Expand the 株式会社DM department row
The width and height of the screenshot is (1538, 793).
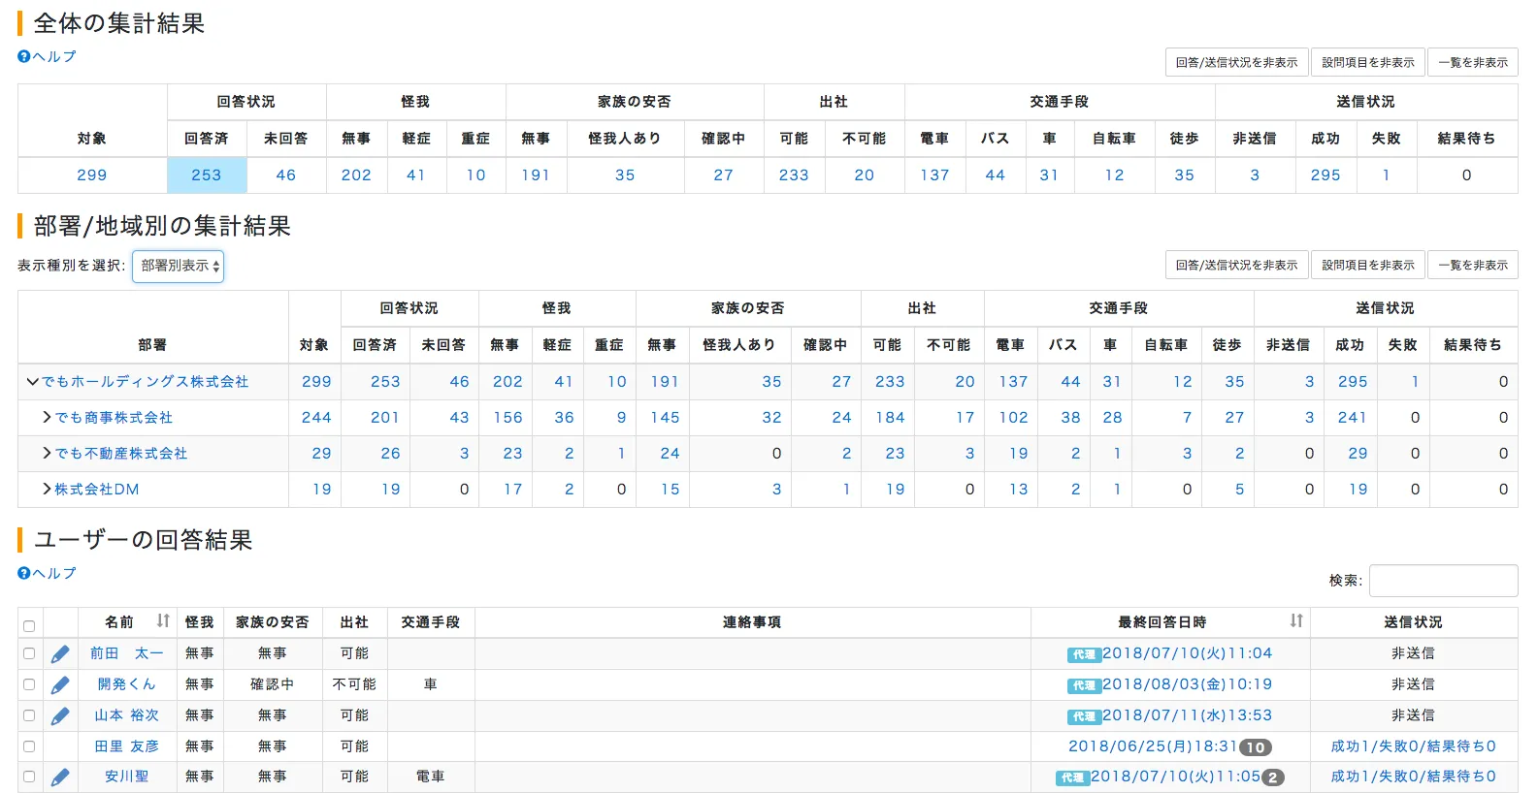(x=47, y=490)
